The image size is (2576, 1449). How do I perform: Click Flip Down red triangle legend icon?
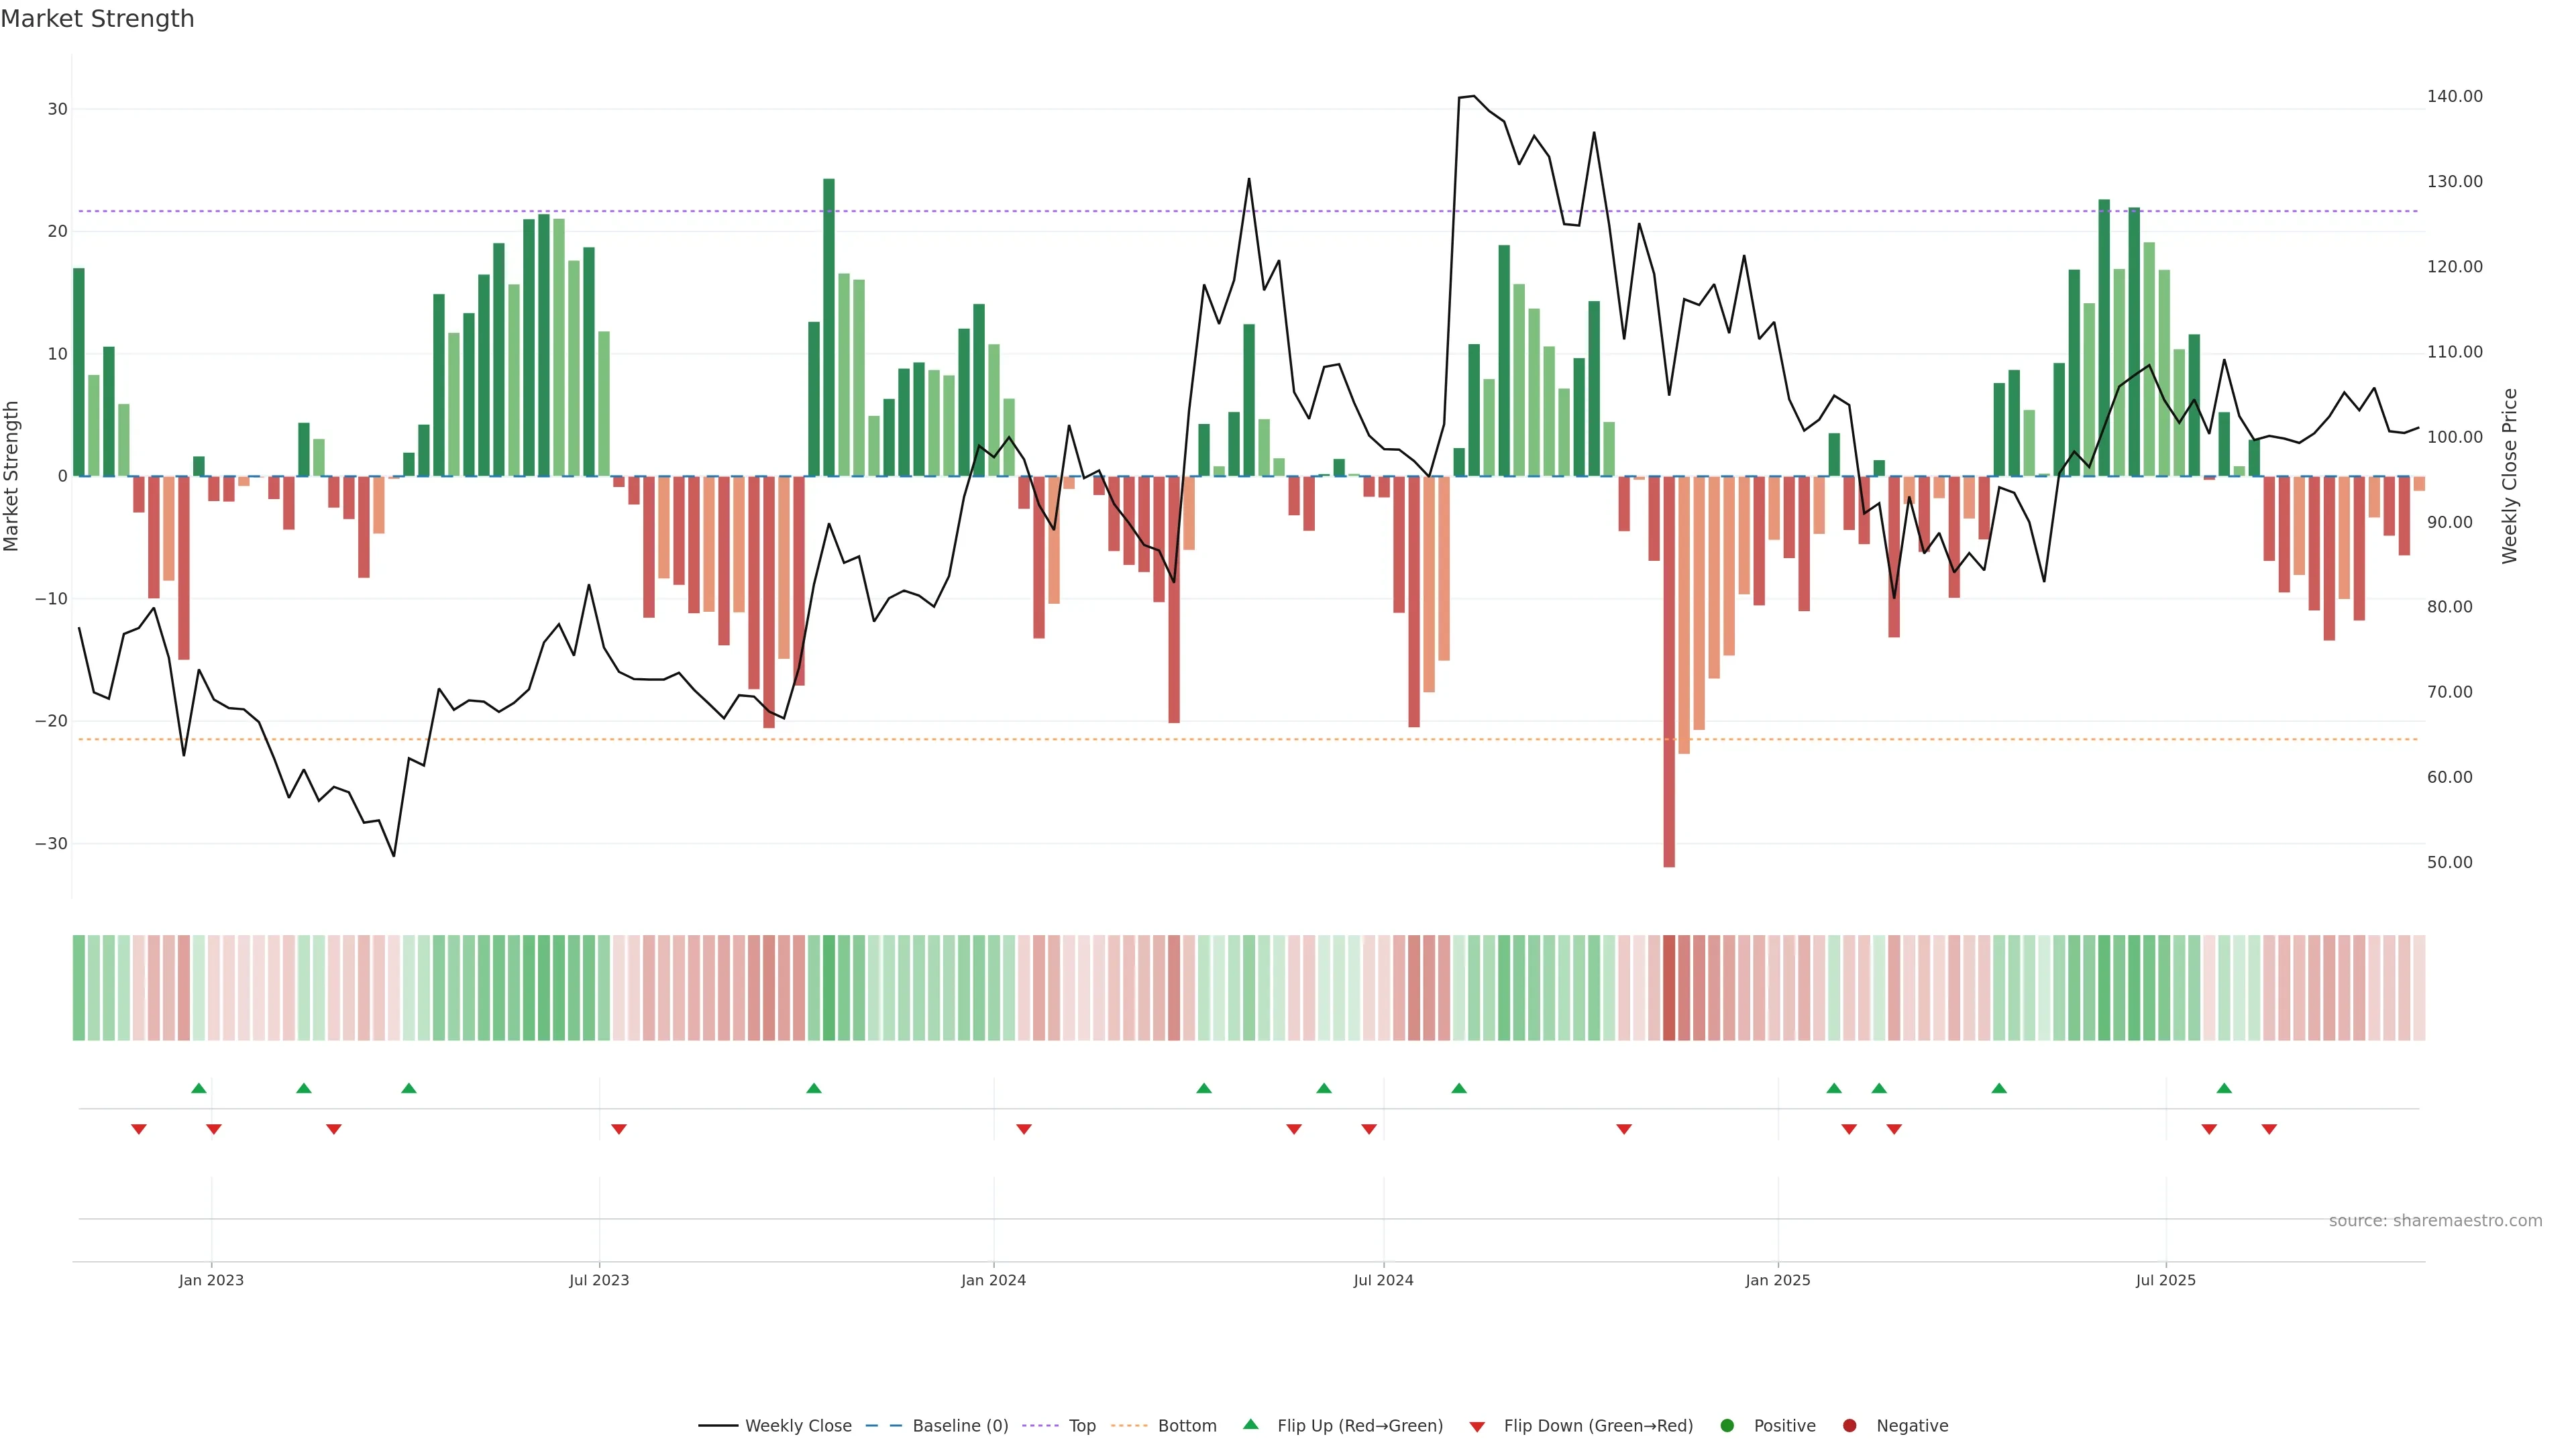(x=1477, y=1427)
